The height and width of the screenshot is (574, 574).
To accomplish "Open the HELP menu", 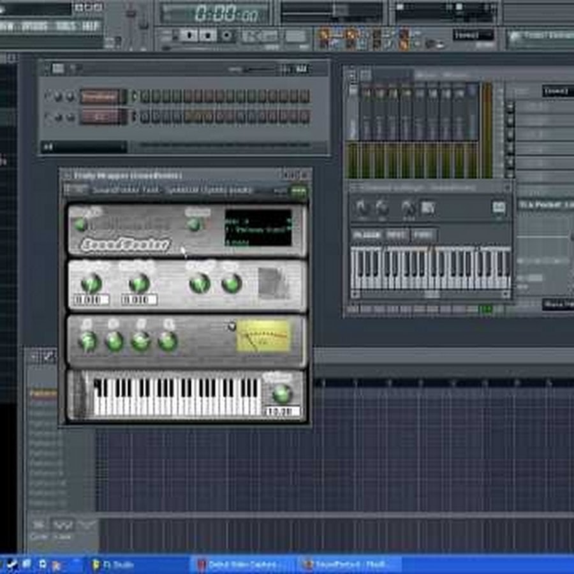I will (91, 26).
